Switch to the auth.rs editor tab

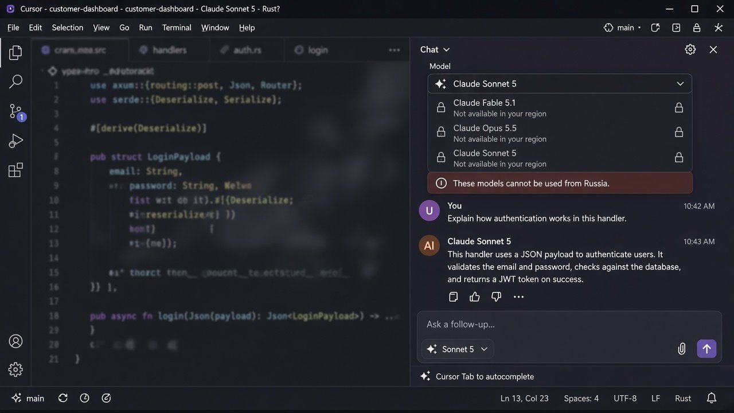pyautogui.click(x=247, y=50)
